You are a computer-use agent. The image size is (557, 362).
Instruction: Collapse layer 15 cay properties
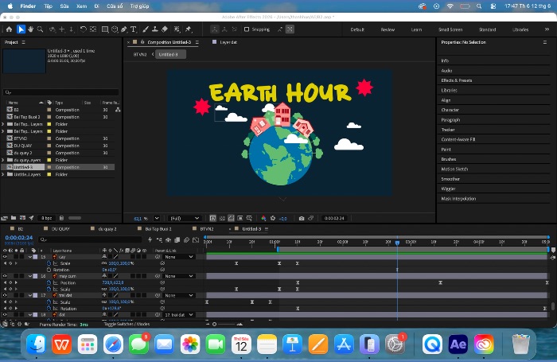point(30,256)
